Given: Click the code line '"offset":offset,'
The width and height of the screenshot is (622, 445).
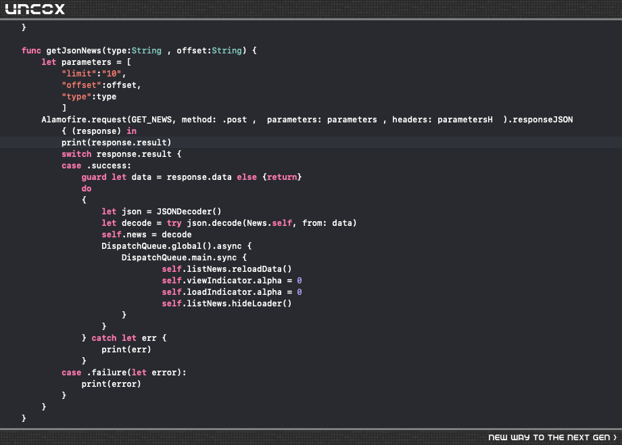Looking at the screenshot, I should point(101,85).
